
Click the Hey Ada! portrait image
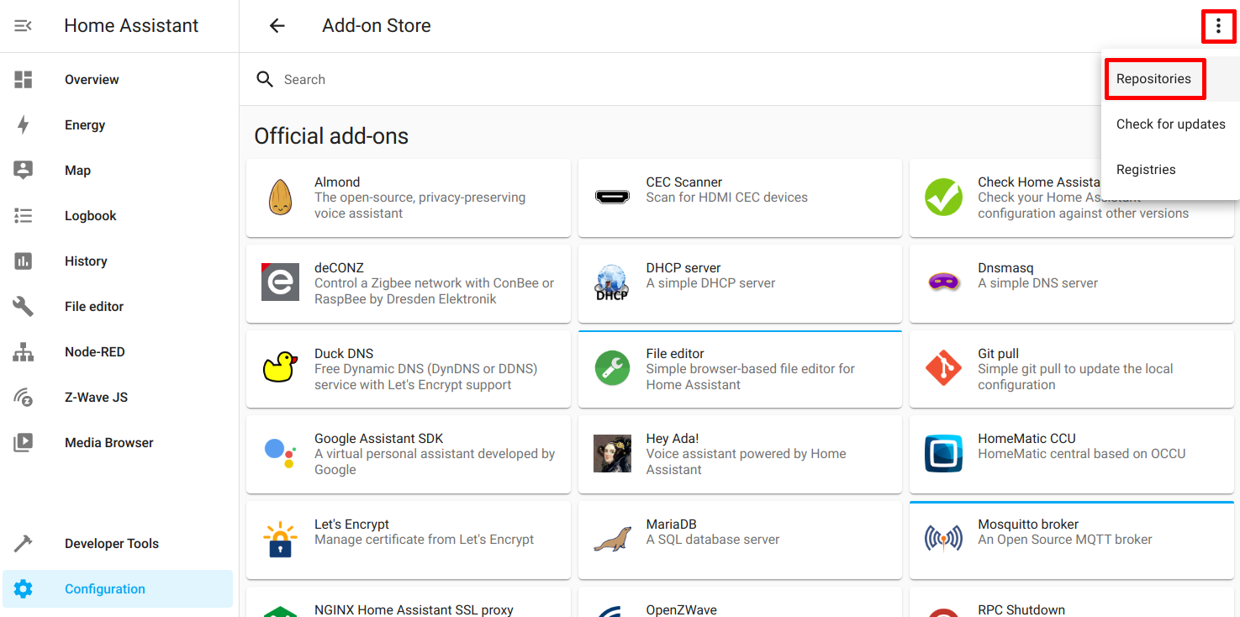(612, 453)
